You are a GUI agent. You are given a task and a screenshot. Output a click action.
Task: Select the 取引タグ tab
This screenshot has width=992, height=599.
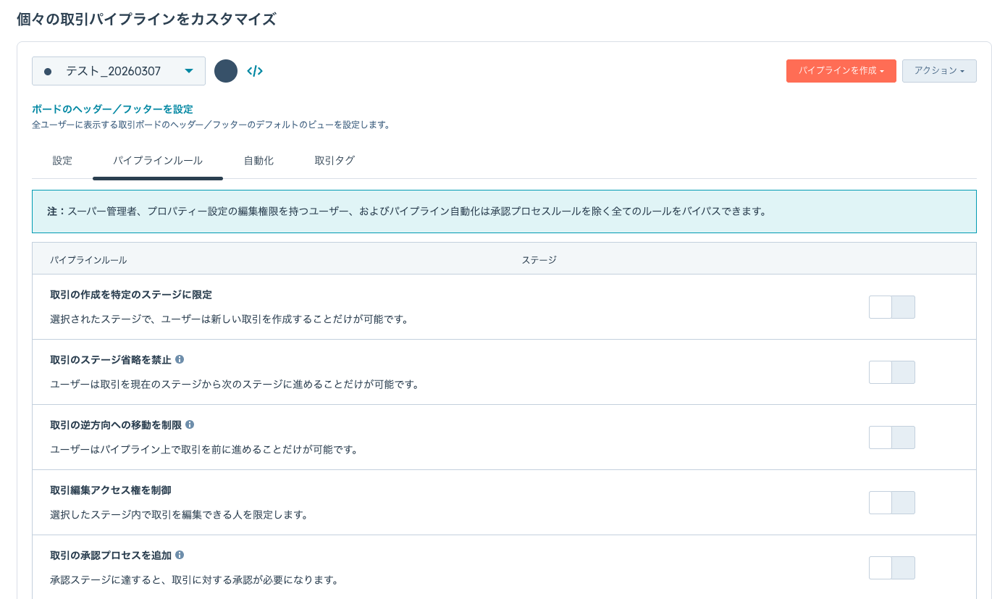(335, 161)
